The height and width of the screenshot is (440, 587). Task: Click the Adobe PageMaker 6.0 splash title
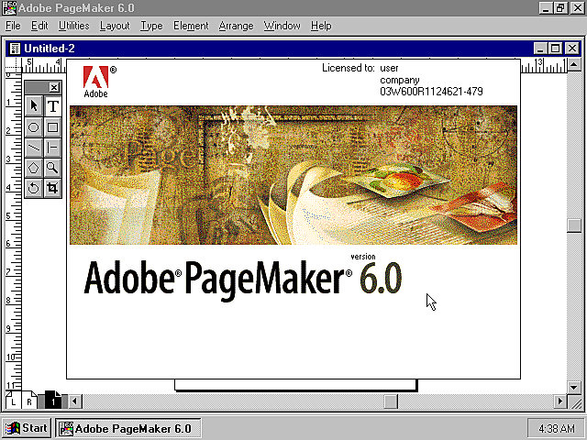point(243,279)
